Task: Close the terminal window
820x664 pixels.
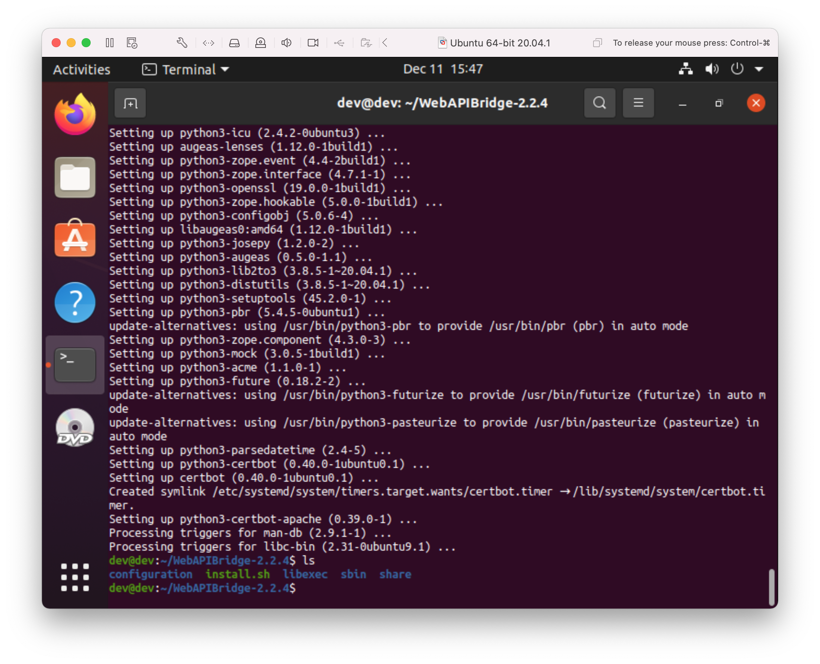Action: click(756, 103)
